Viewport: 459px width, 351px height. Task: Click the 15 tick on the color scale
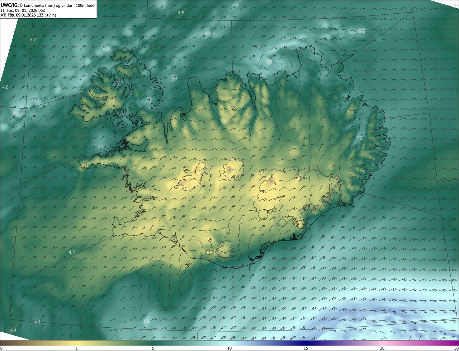tap(306, 348)
